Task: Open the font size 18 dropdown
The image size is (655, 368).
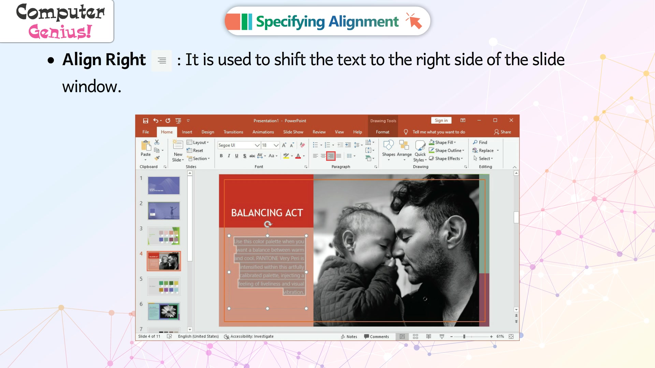Action: pyautogui.click(x=276, y=145)
